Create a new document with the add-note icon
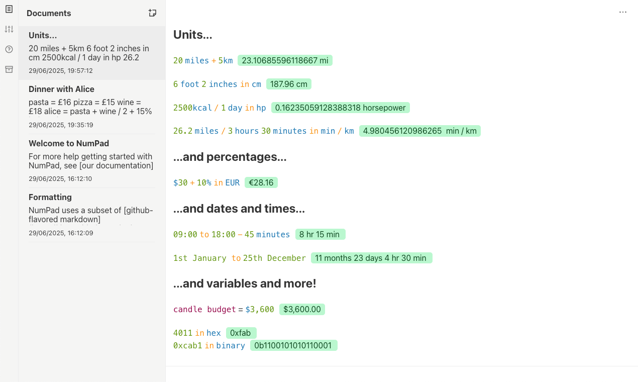The height and width of the screenshot is (382, 638). click(153, 13)
